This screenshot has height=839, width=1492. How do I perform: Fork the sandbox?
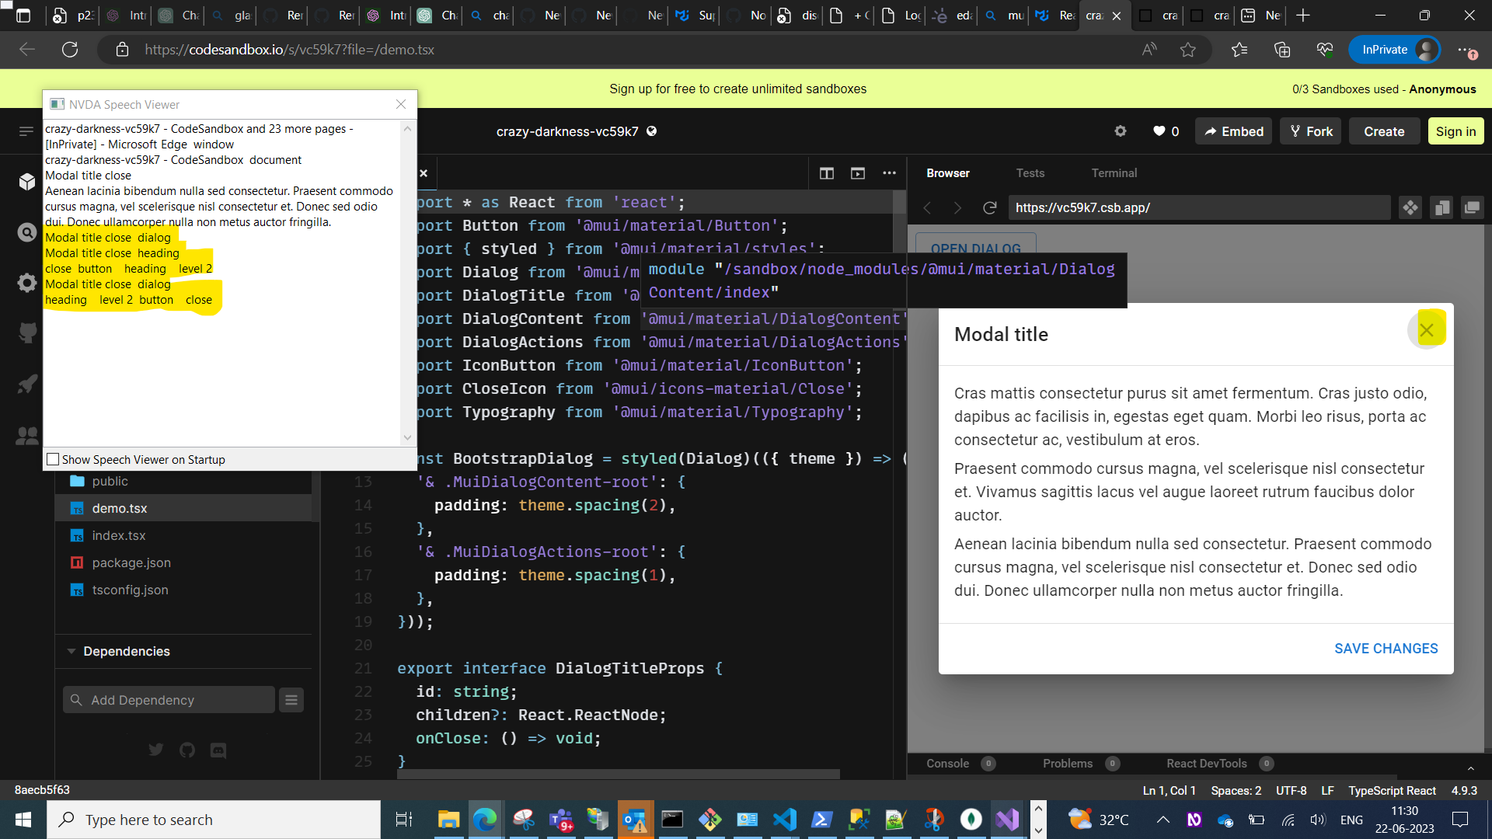tap(1310, 131)
